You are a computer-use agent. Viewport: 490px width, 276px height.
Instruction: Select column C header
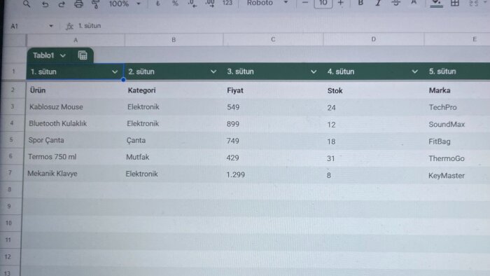(273, 39)
